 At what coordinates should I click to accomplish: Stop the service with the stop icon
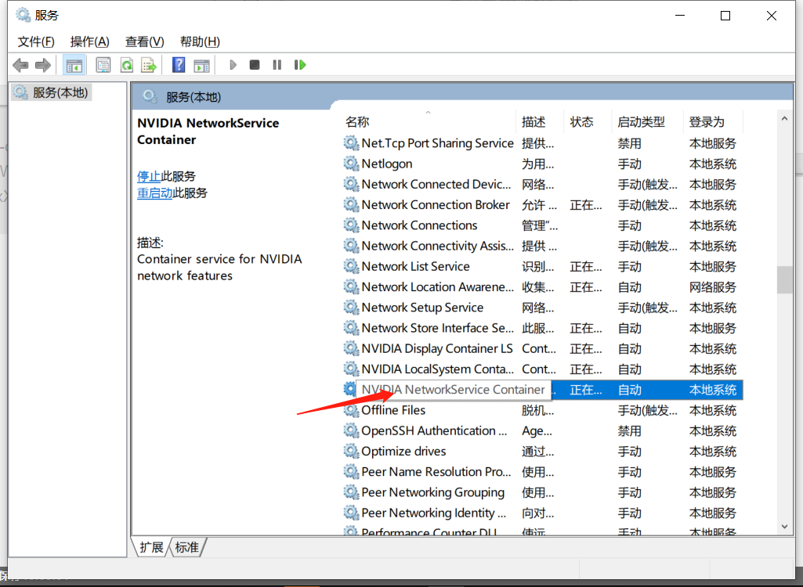[x=254, y=64]
